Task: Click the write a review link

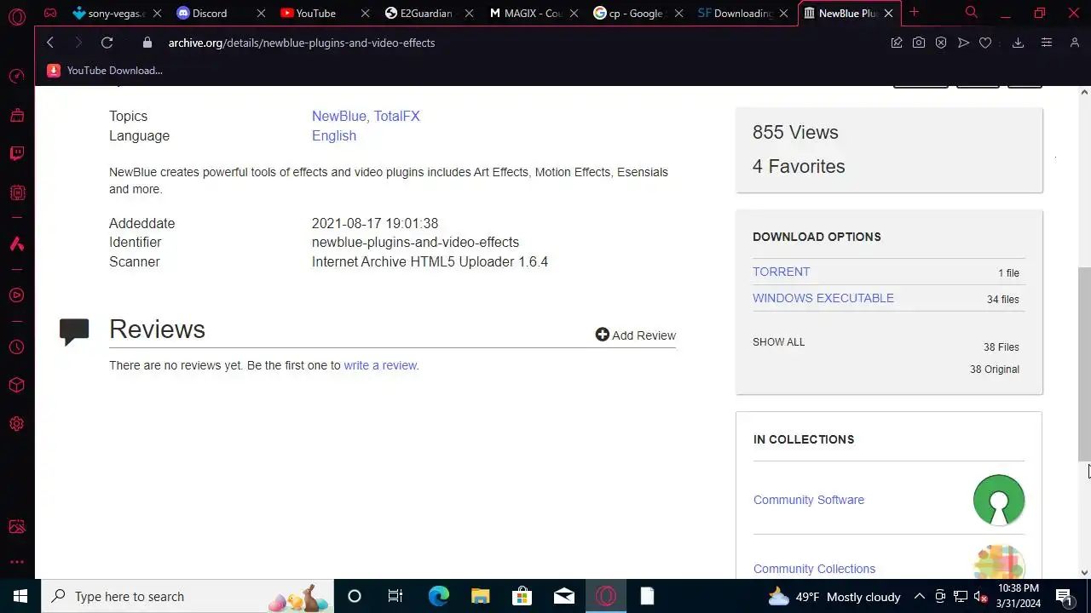Action: 379,365
